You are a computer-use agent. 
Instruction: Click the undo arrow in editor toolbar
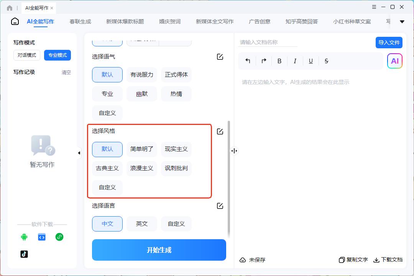248,61
